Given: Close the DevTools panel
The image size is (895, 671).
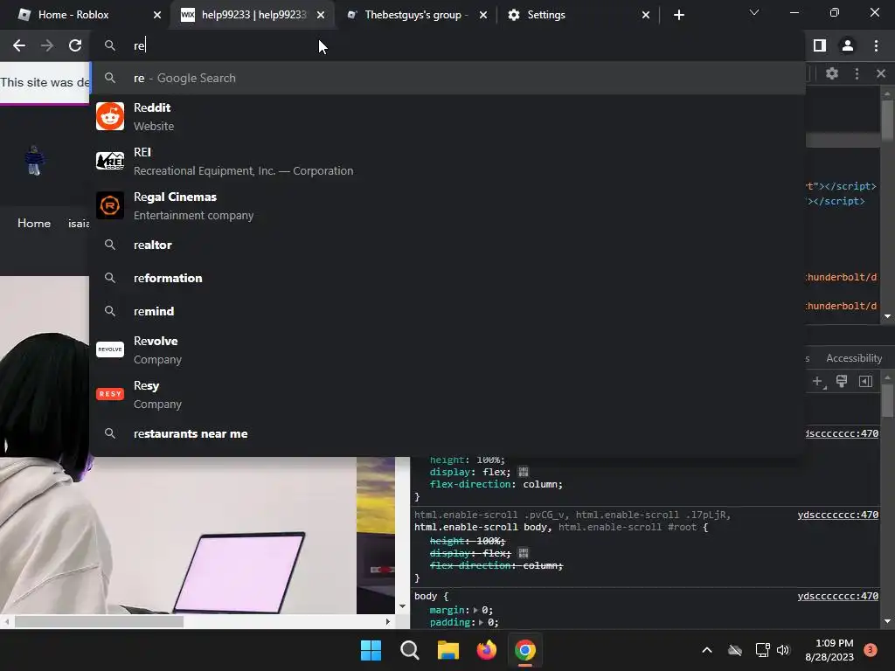Looking at the screenshot, I should click(881, 73).
